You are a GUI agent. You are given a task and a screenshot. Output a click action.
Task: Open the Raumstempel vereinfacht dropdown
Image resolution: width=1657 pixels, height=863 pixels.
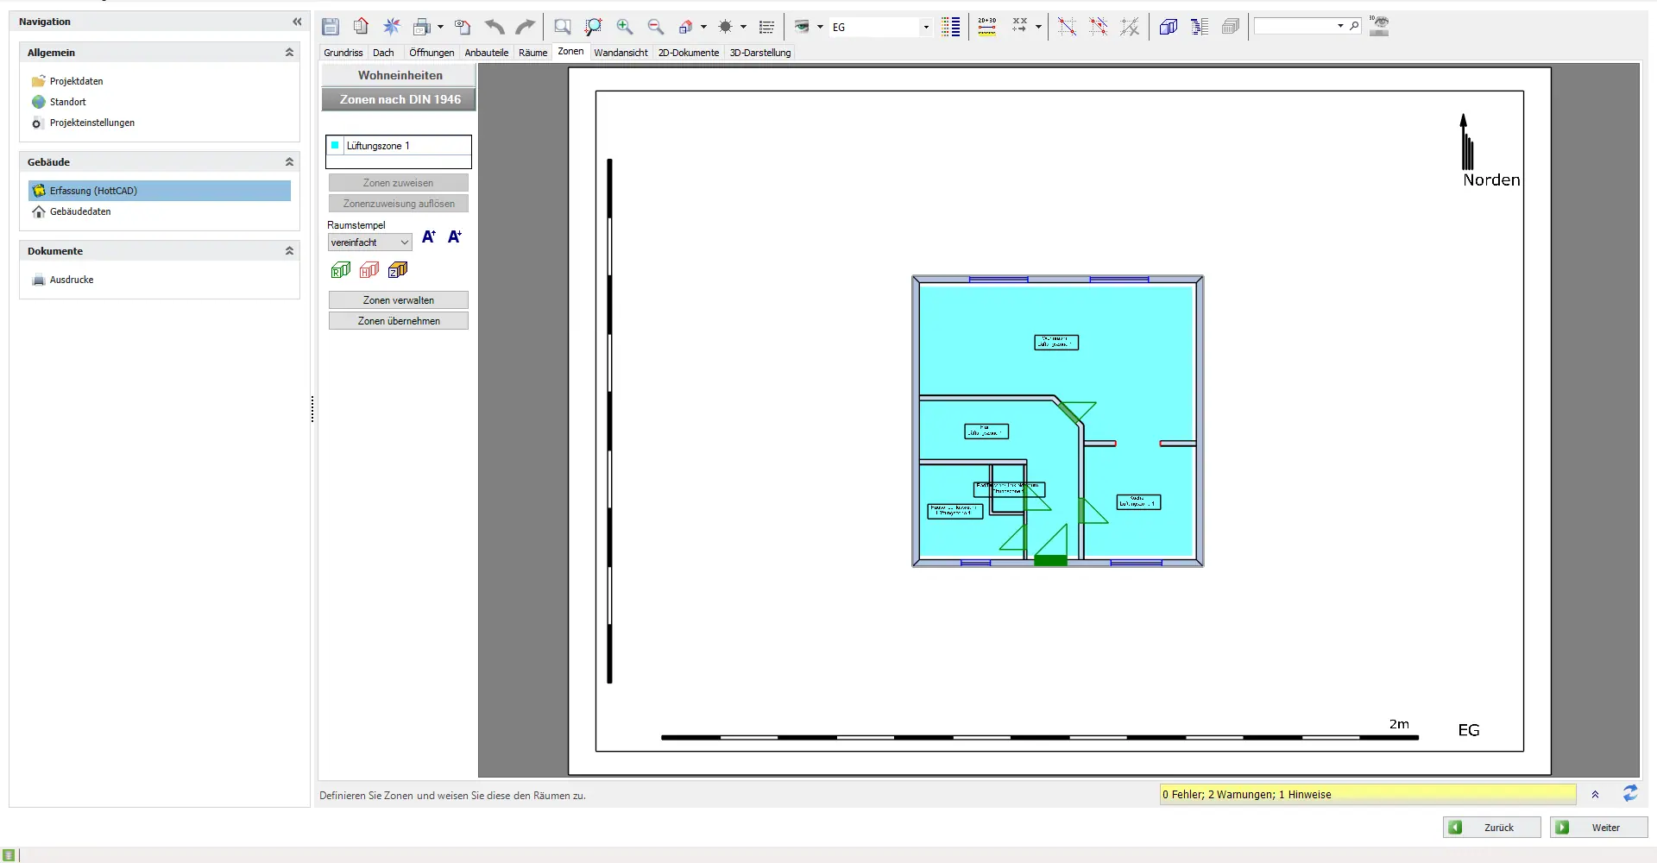369,243
